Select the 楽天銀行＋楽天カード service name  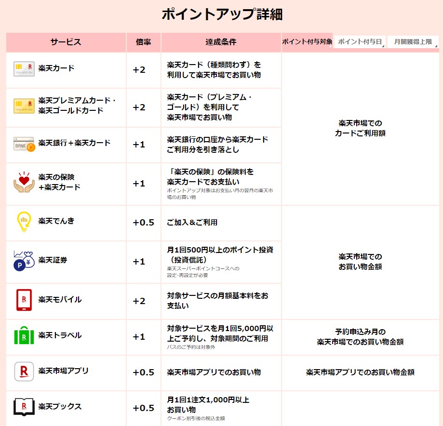pos(74,143)
